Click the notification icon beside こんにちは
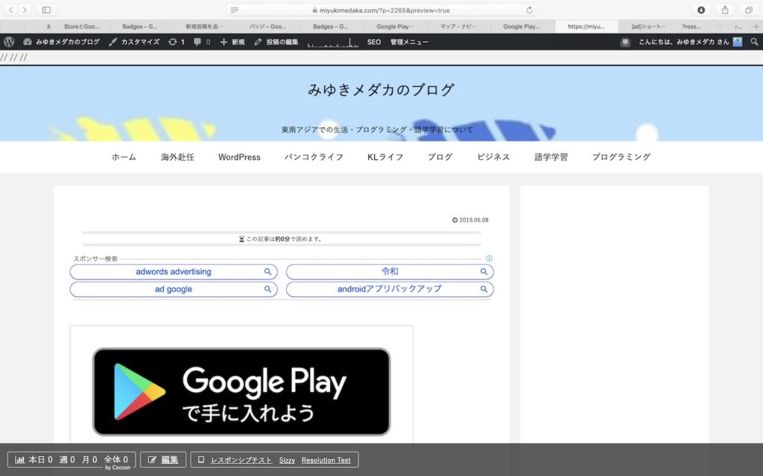 [x=626, y=42]
